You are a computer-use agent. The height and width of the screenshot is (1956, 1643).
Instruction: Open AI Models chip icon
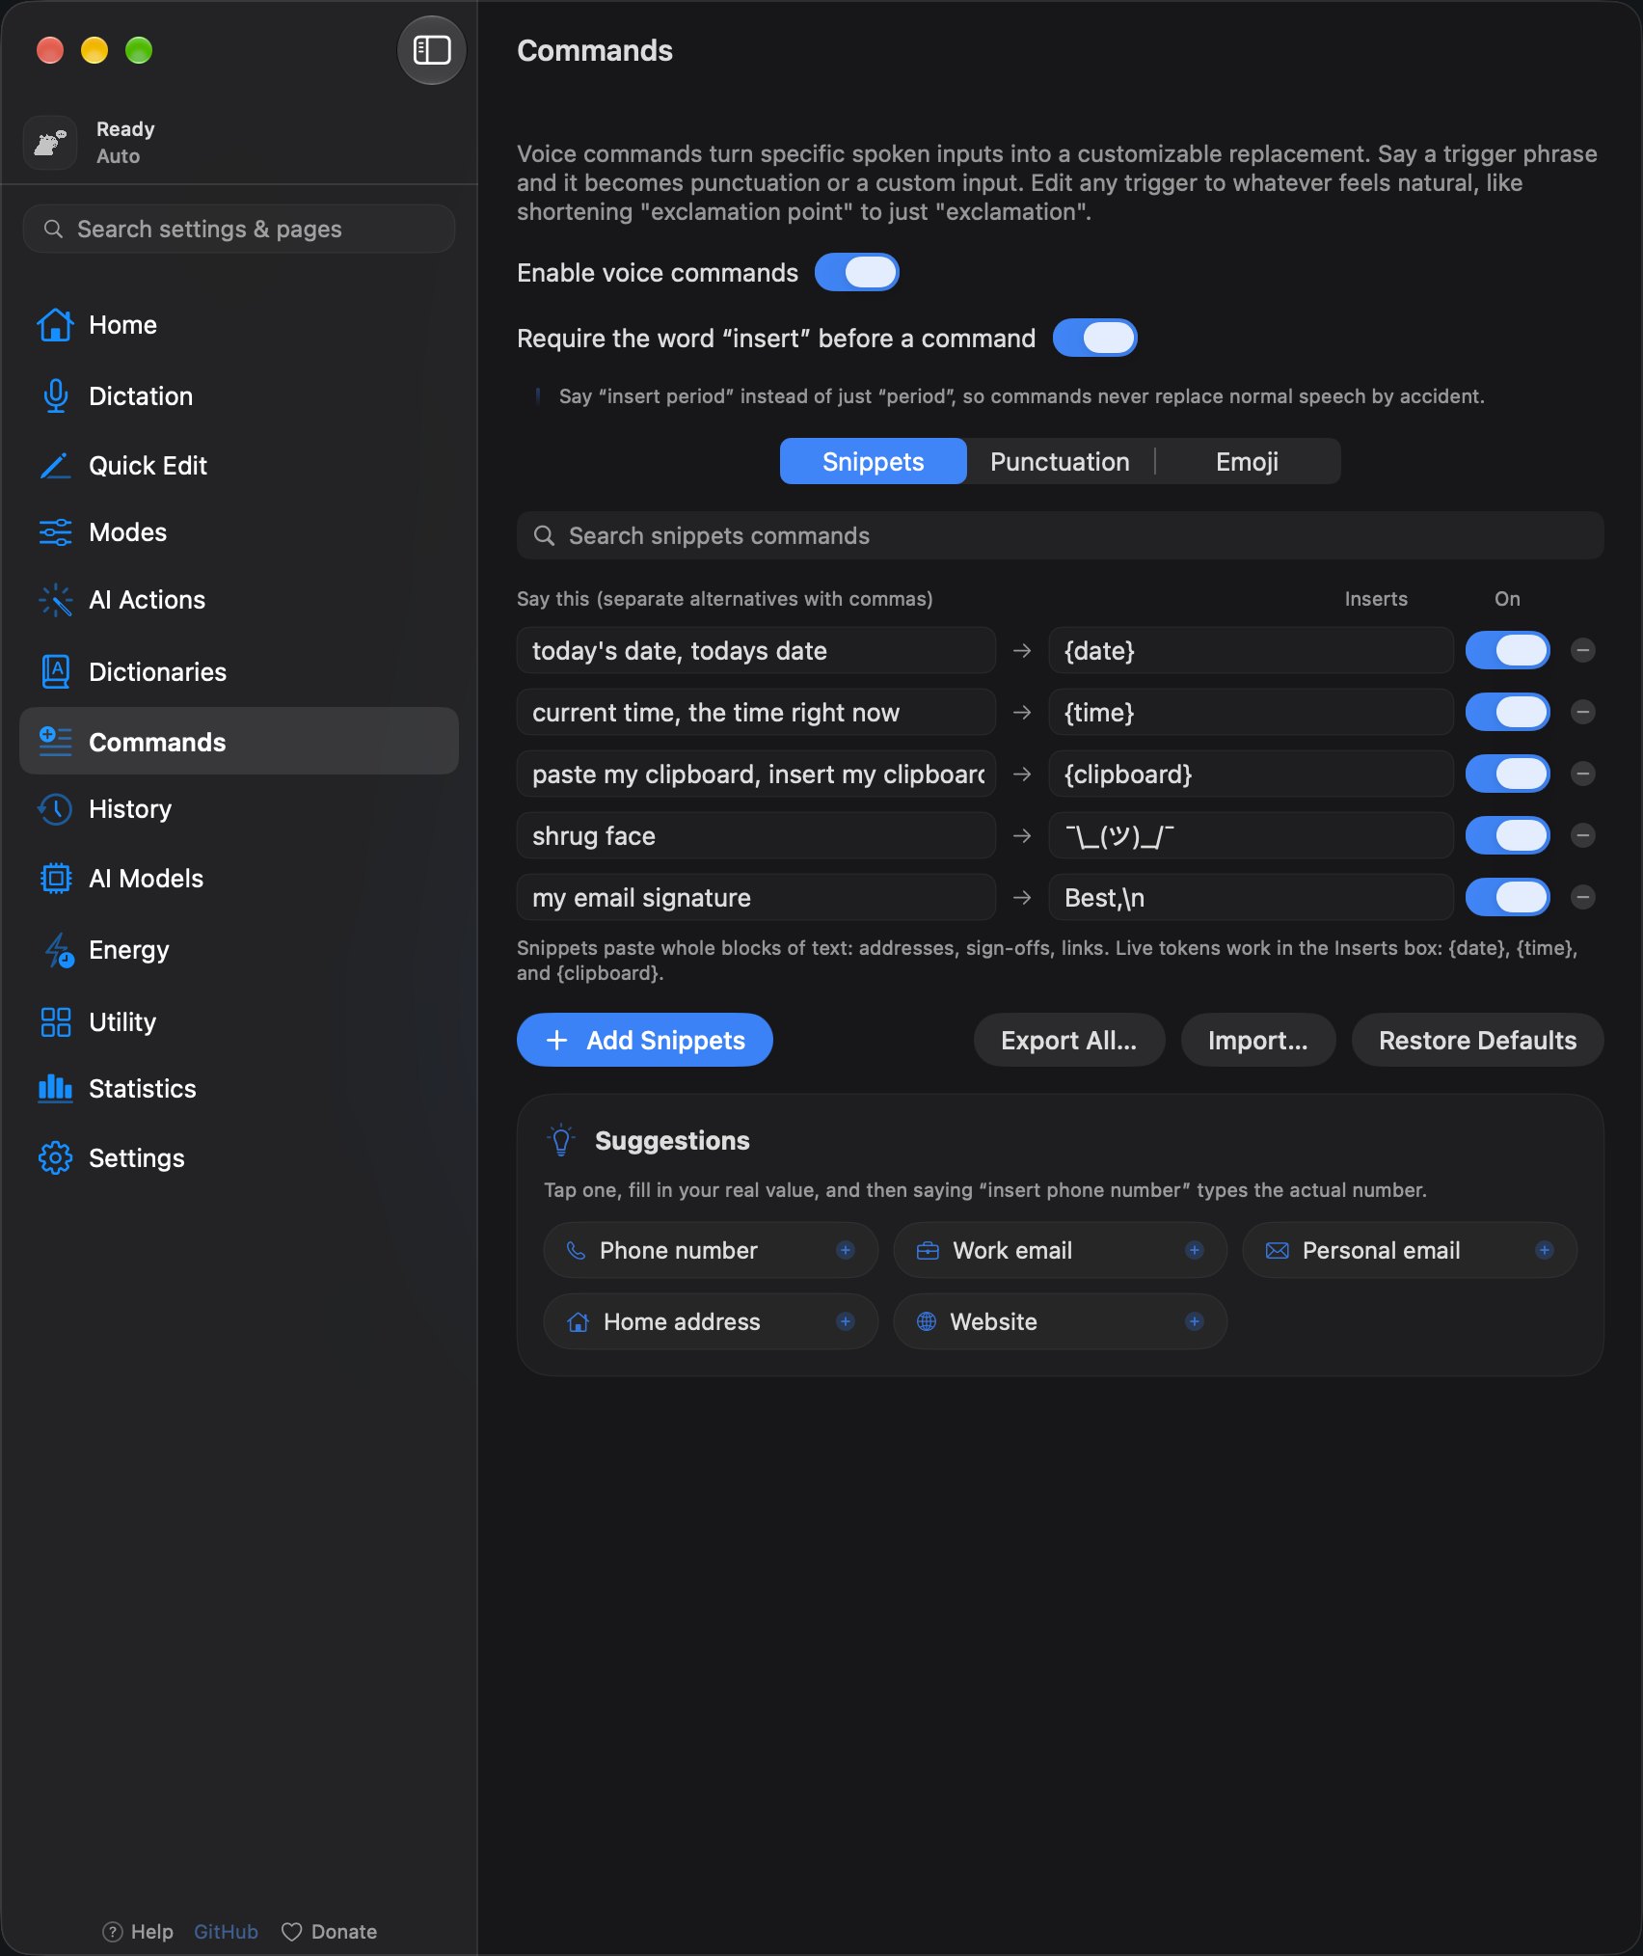coord(55,879)
